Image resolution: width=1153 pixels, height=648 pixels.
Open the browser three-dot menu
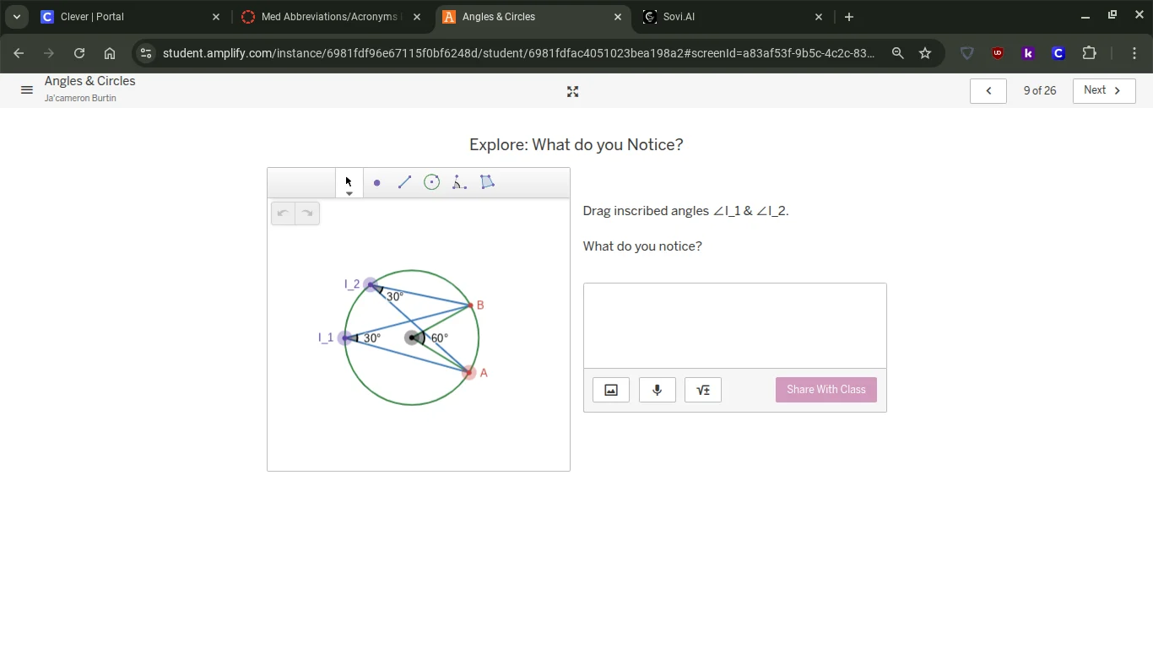click(1134, 53)
